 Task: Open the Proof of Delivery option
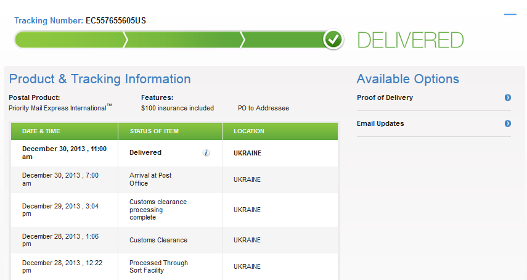[x=385, y=98]
